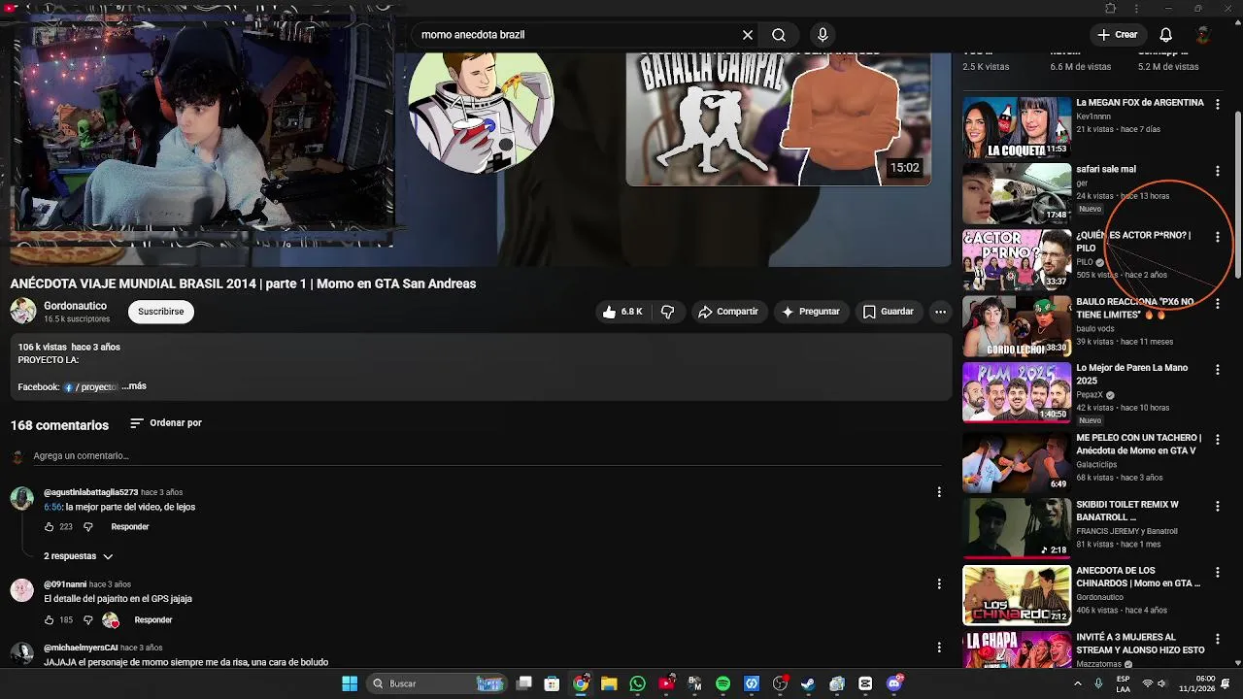Dislike the video with thumbs down
The height and width of the screenshot is (699, 1243).
667,312
